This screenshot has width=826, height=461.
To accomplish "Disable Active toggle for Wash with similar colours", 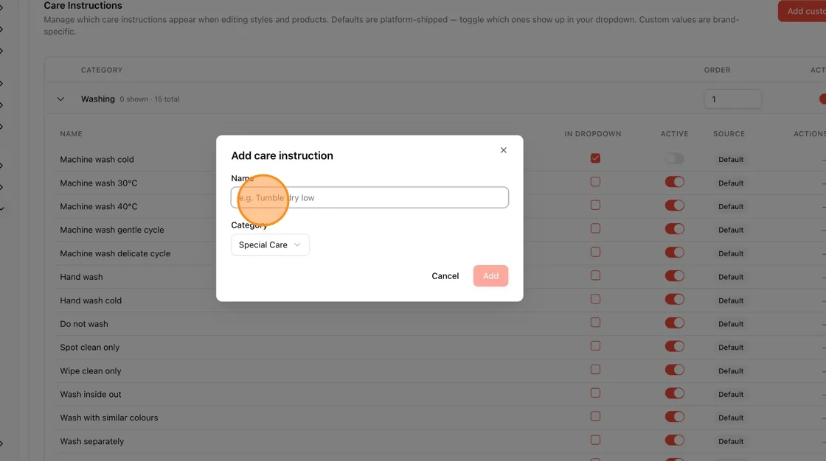I will click(674, 417).
